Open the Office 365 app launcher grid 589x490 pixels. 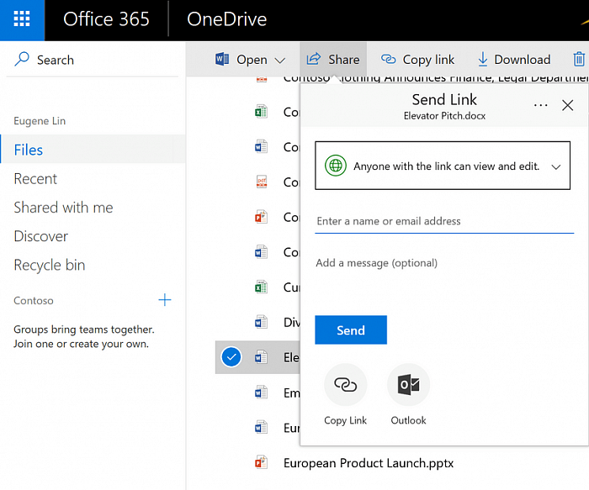coord(22,18)
